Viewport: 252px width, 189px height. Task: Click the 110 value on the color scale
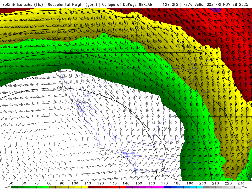point(88,183)
